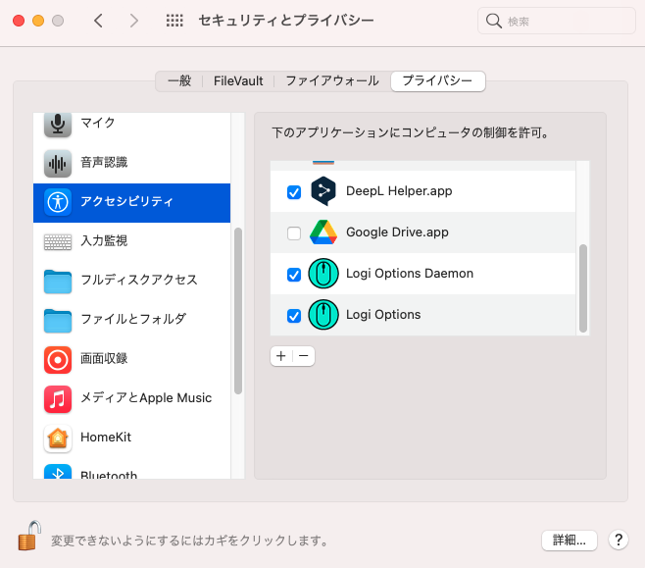Select 入力監視 in the privacy list
Viewport: 645px width, 568px height.
tap(131, 241)
